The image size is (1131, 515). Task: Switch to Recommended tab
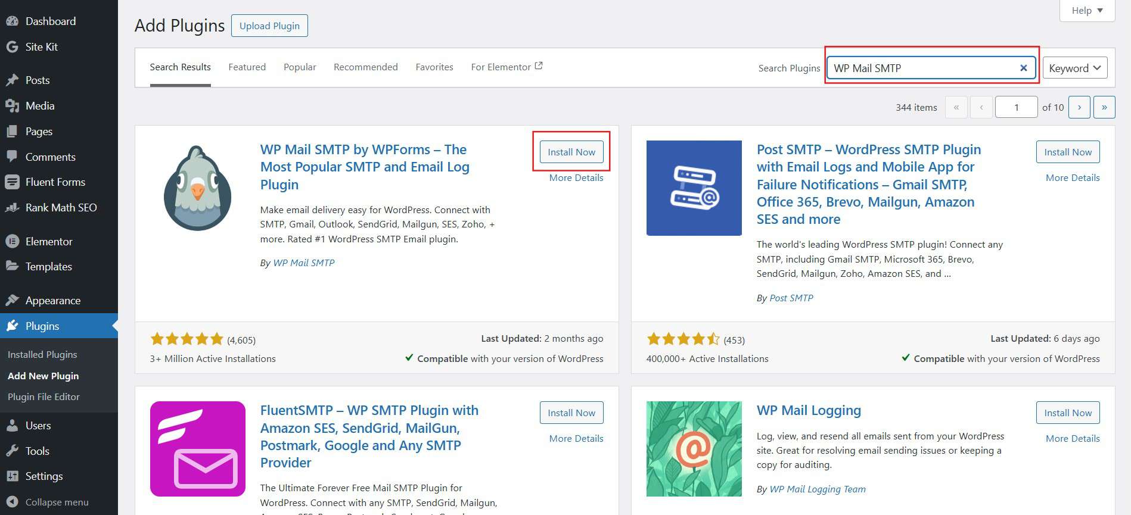(365, 67)
